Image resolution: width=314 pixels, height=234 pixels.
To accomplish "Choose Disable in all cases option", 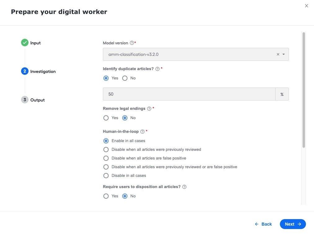I will [x=106, y=176].
